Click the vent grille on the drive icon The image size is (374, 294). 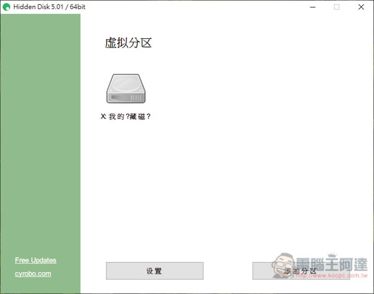[x=136, y=98]
